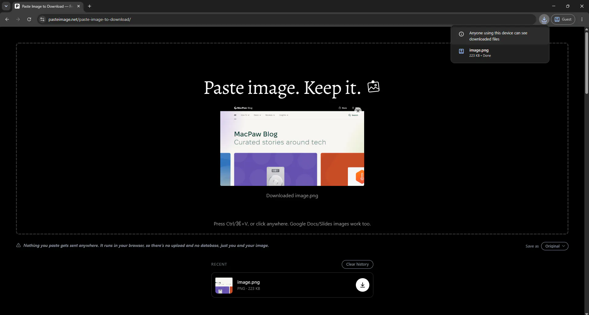Open the Guest profile button
Screen dimensions: 589x315
tap(563, 19)
